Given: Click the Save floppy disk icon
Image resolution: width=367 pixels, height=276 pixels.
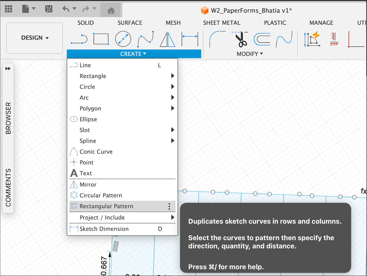Looking at the screenshot, I should coord(49,9).
